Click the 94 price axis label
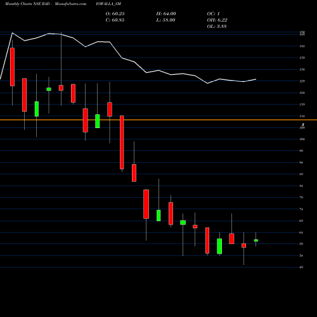The height and width of the screenshot is (317, 317). 301,162
